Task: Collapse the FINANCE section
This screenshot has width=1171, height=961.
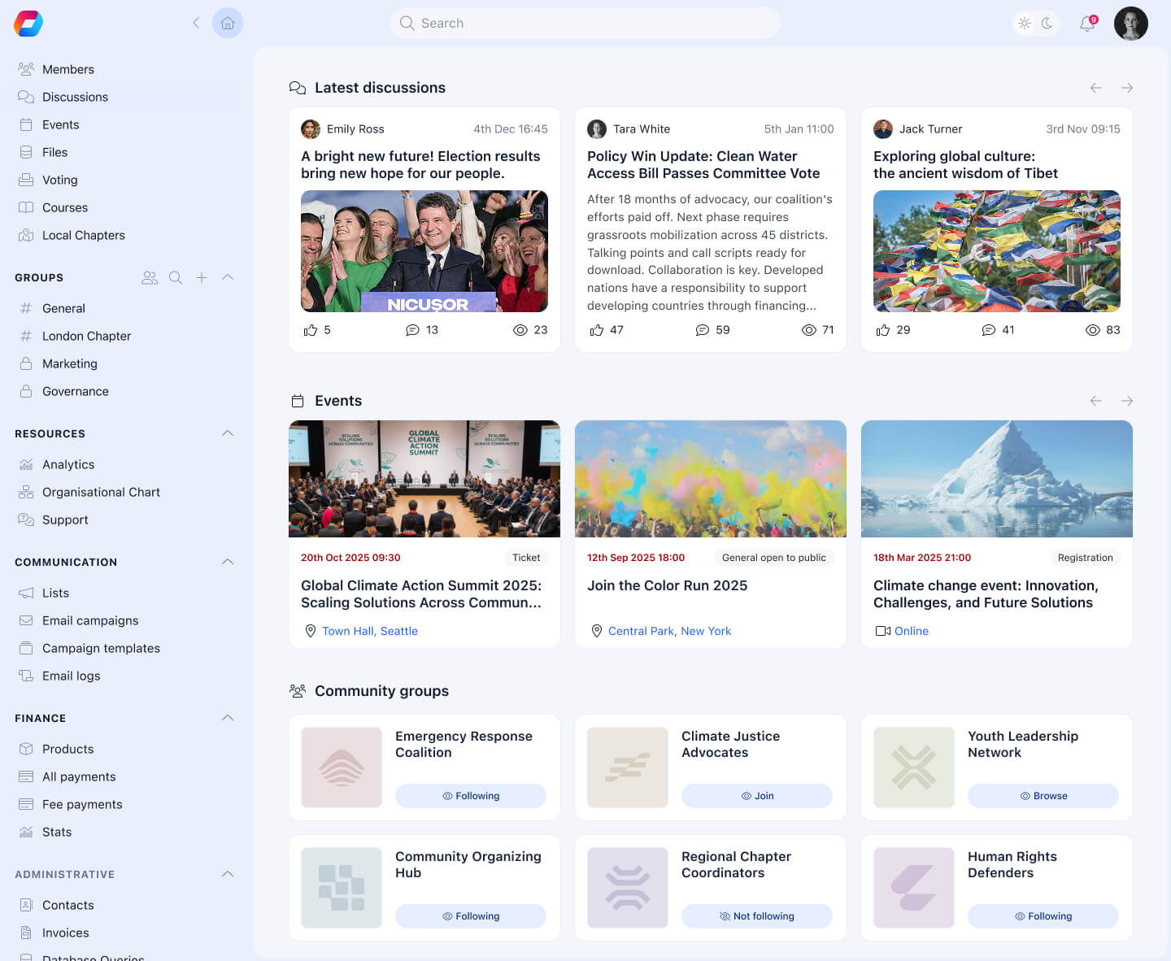Action: pos(228,718)
